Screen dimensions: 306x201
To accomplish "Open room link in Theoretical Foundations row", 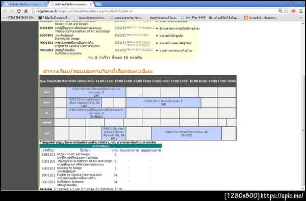I will click(148, 27).
